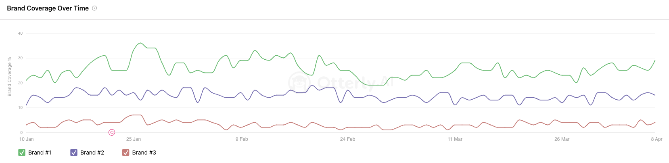This screenshot has height=163, width=669.
Task: Toggle the purple Brand #2 checkbox
Action: click(x=74, y=153)
